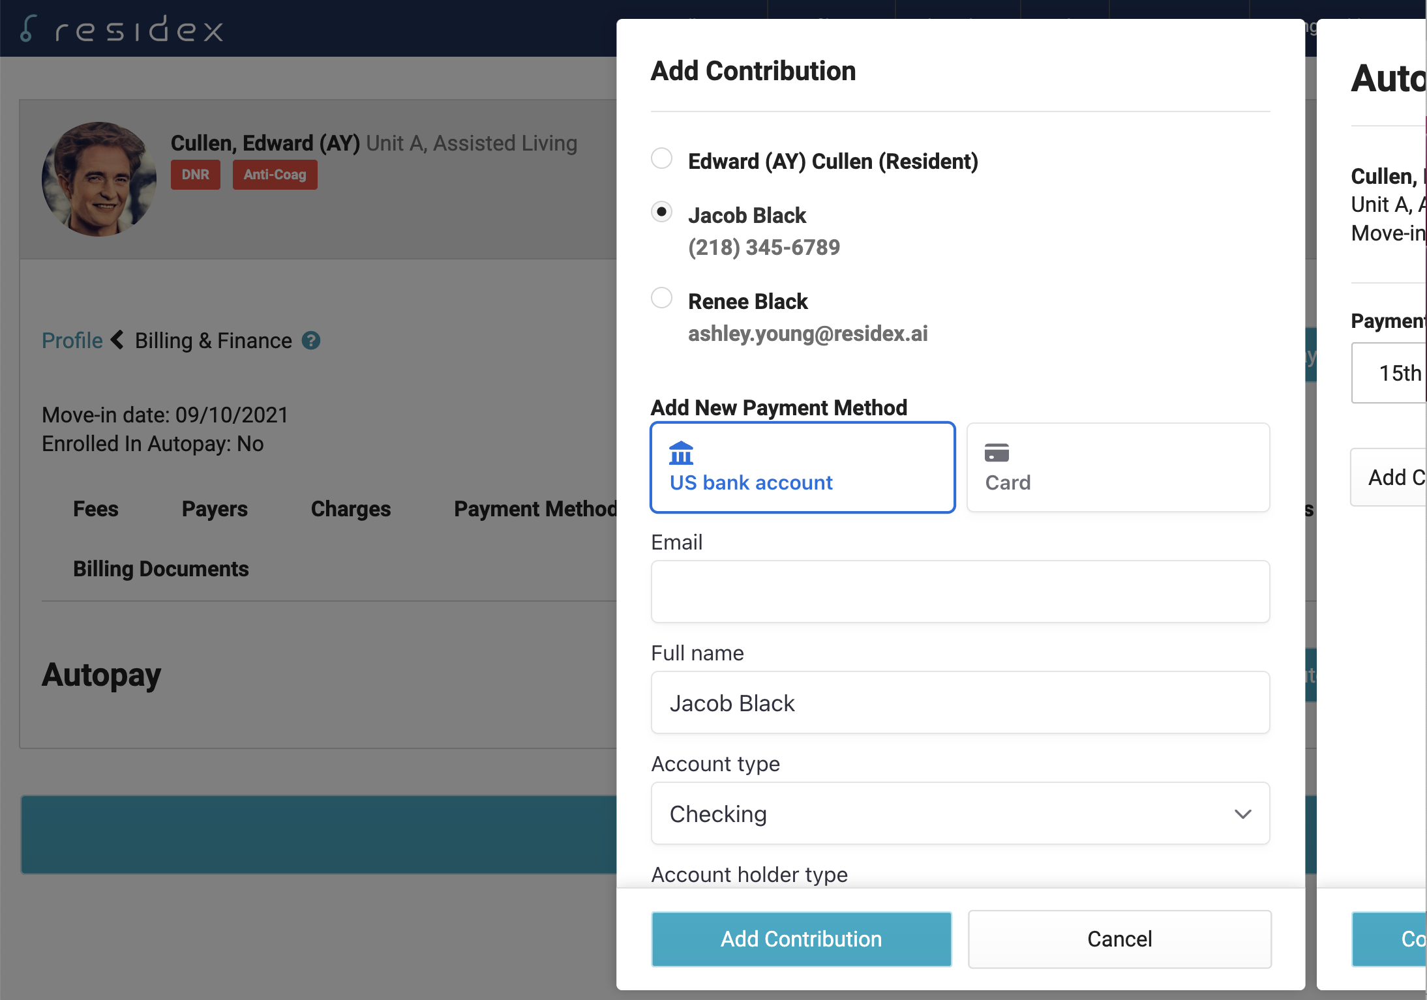Click the Billing & Finance help icon
1427x1000 pixels.
(x=311, y=340)
